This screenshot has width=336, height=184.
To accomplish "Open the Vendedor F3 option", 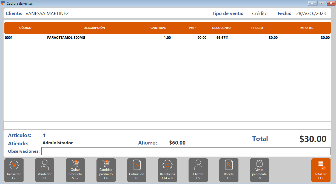I will point(45,170).
